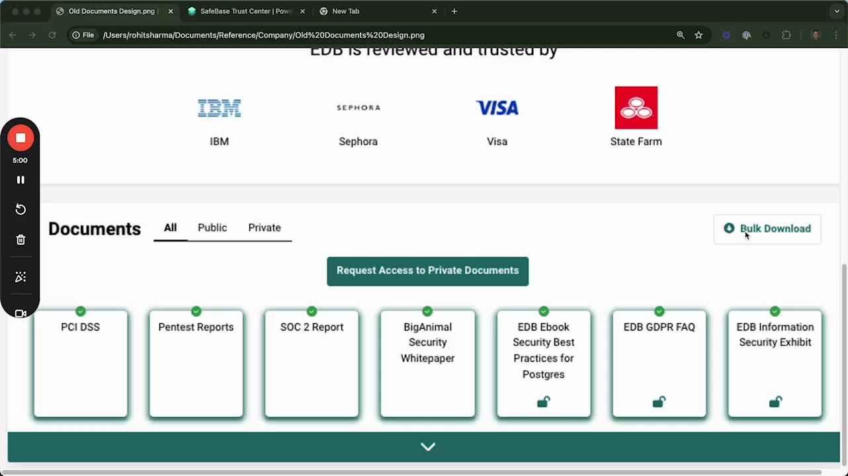The image size is (848, 476).
Task: Expand the tab search dropdown arrow
Action: 837,11
